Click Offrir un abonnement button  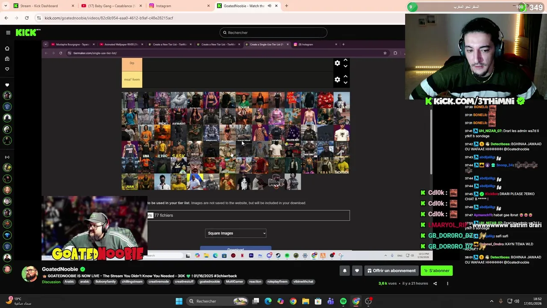391,271
